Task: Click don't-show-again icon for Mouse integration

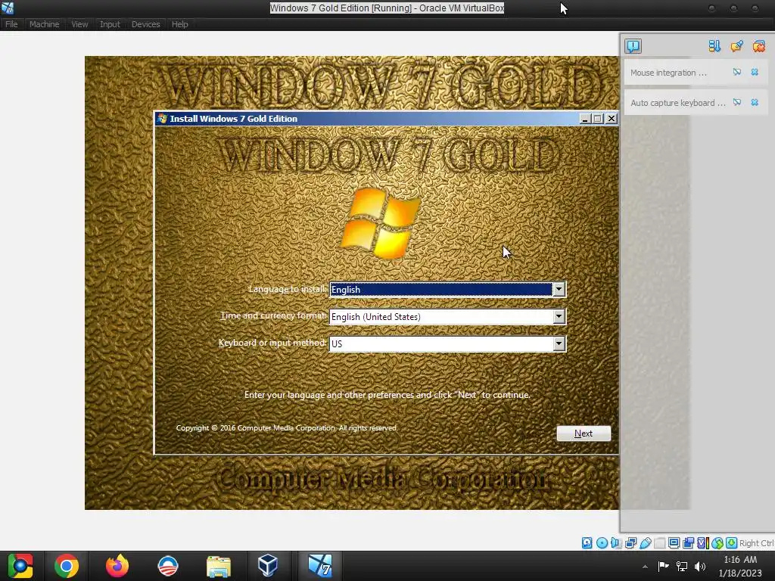Action: pos(737,72)
